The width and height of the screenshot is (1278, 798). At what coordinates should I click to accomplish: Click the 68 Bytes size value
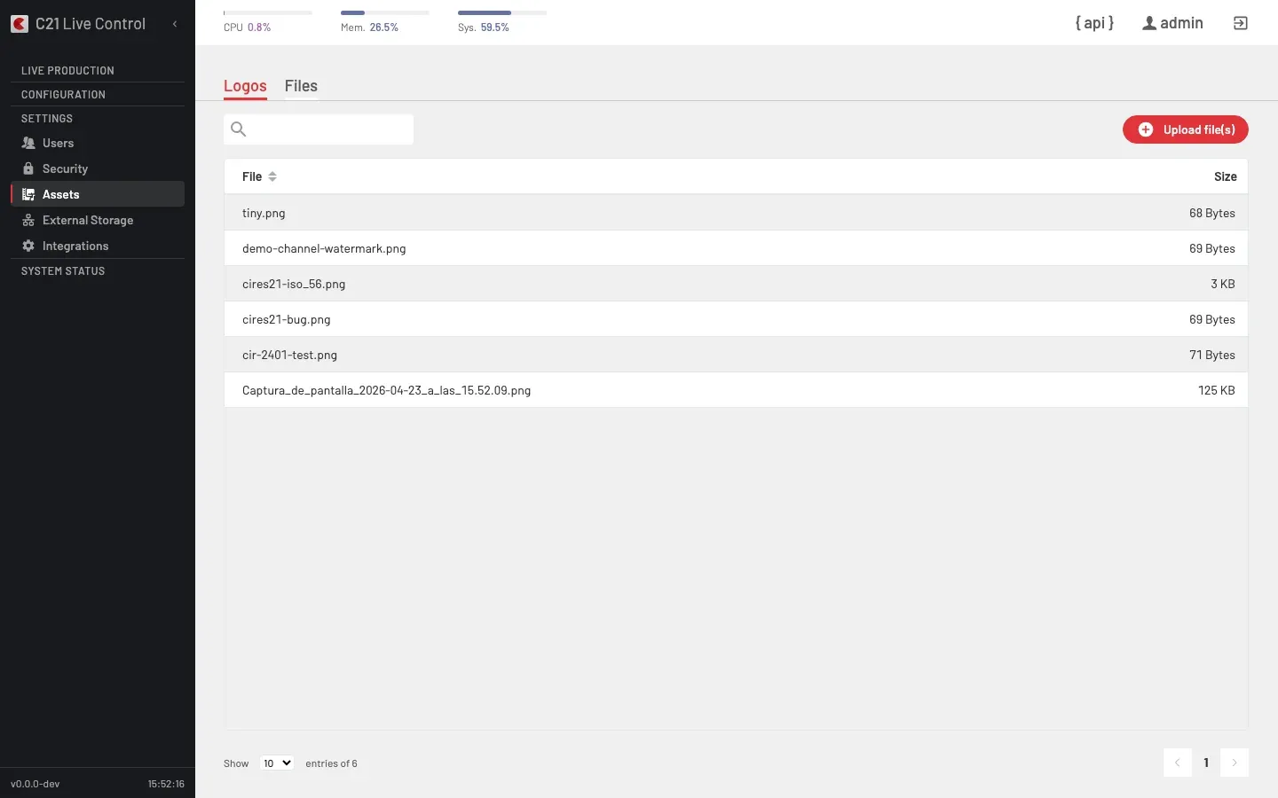point(1212,213)
